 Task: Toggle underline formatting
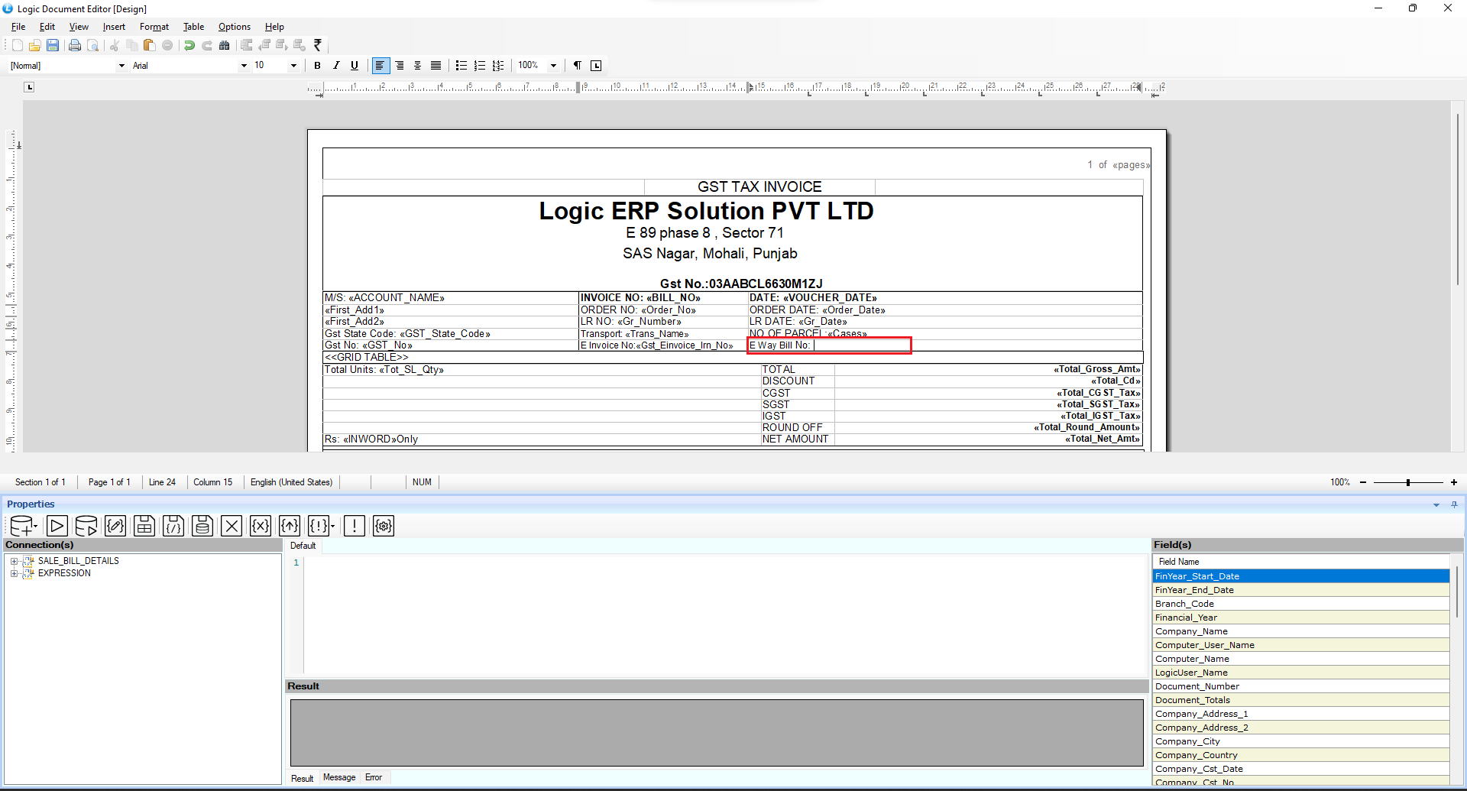[x=355, y=66]
